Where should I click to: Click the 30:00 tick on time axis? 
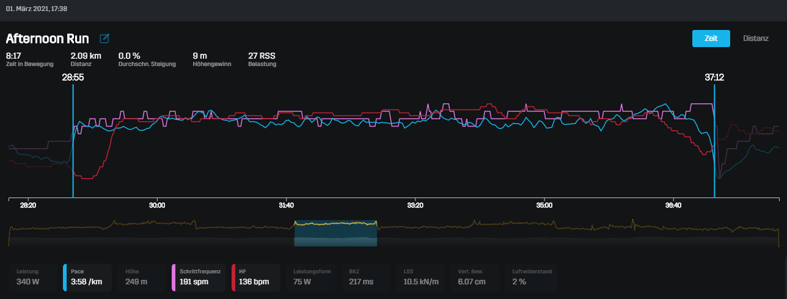click(x=157, y=205)
